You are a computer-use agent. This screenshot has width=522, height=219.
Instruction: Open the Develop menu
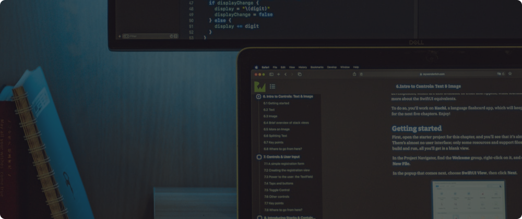pyautogui.click(x=332, y=67)
